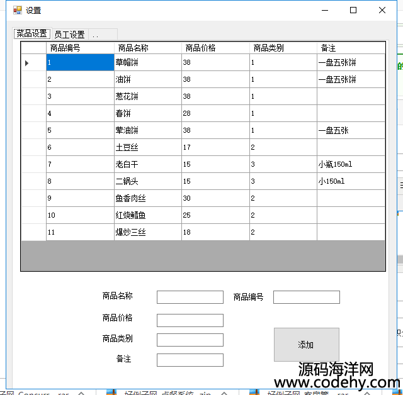Viewport: 403px width, 395px height.
Task: Select the 鱼香肉丝 name cell
Action: tap(148, 198)
